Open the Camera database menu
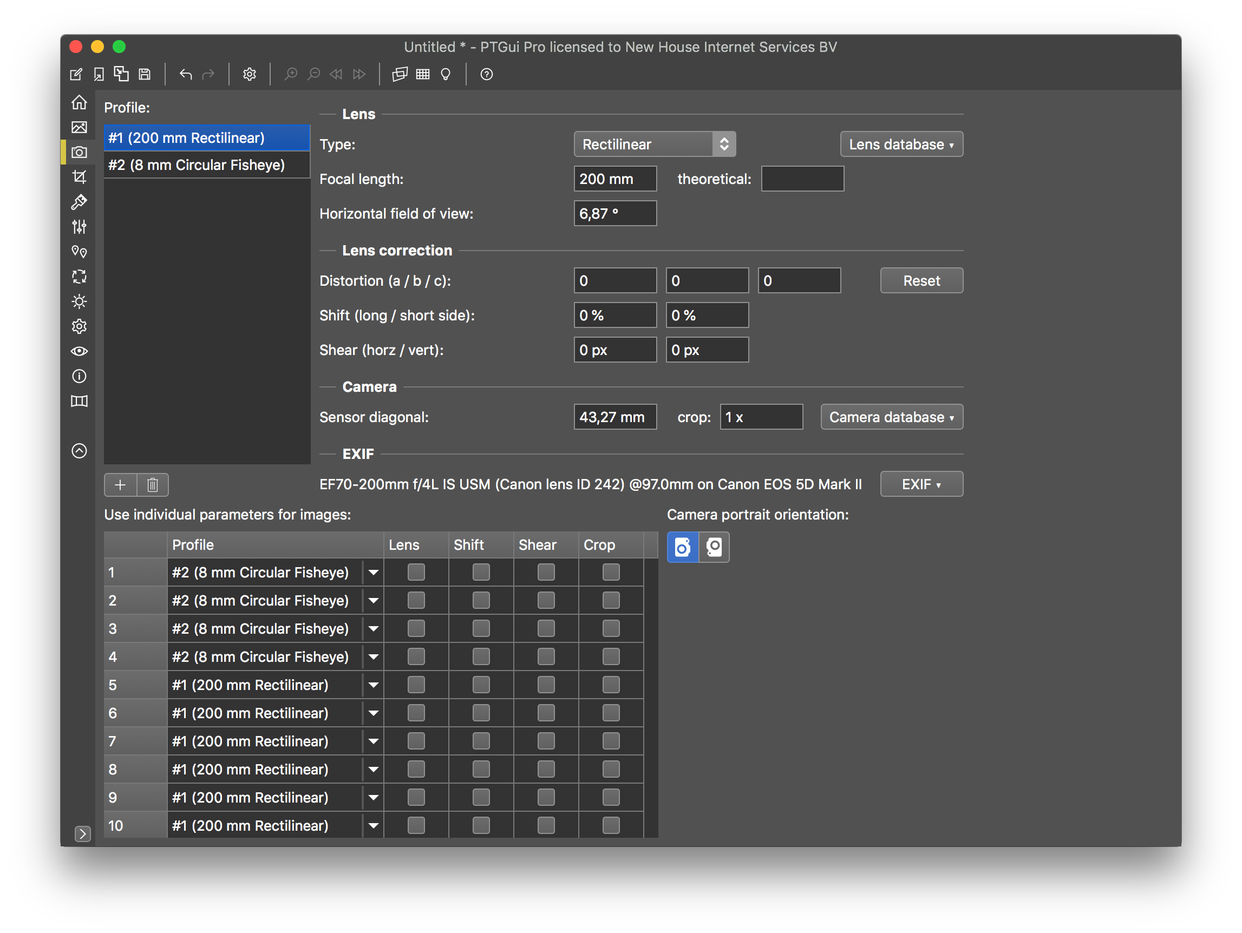Viewport: 1242px width, 933px height. point(891,417)
